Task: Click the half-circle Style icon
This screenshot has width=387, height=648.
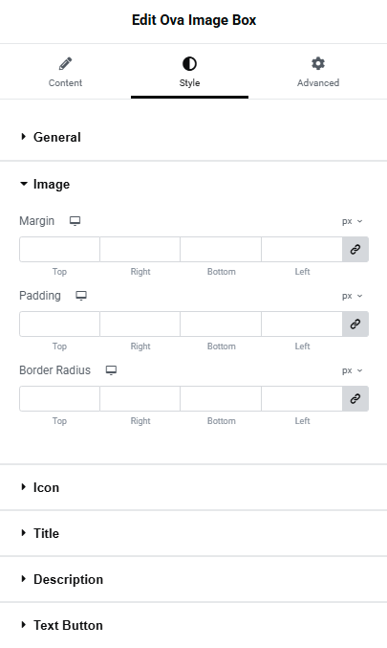Action: coord(189,63)
